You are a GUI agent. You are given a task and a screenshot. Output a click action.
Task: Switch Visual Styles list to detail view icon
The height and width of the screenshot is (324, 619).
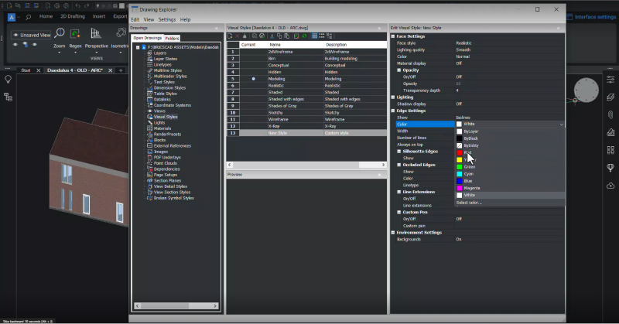click(314, 36)
